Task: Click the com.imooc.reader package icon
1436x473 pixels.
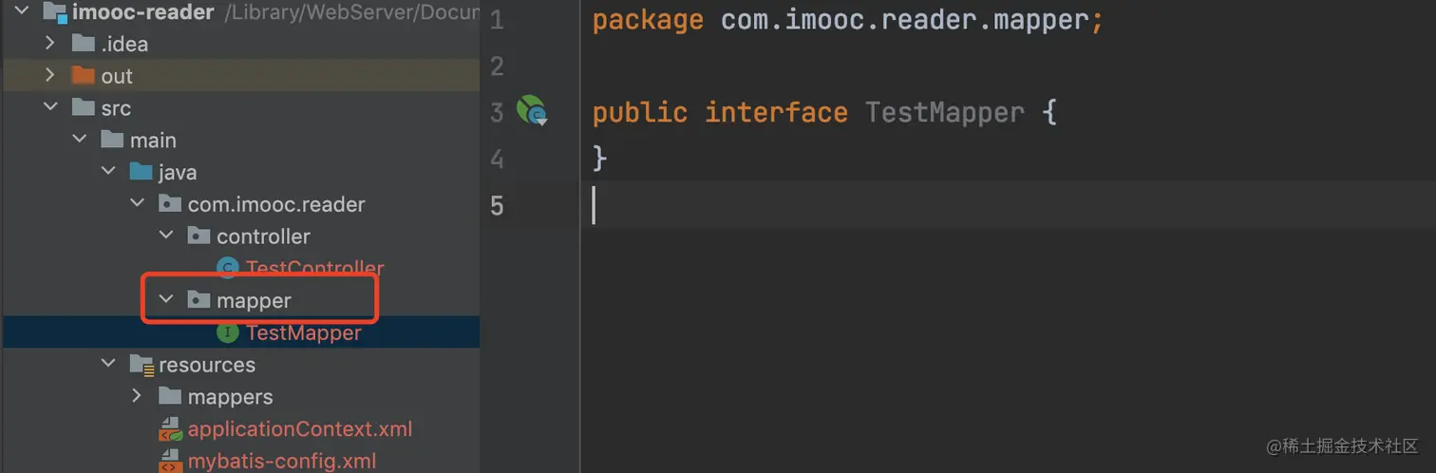Action: [x=170, y=204]
